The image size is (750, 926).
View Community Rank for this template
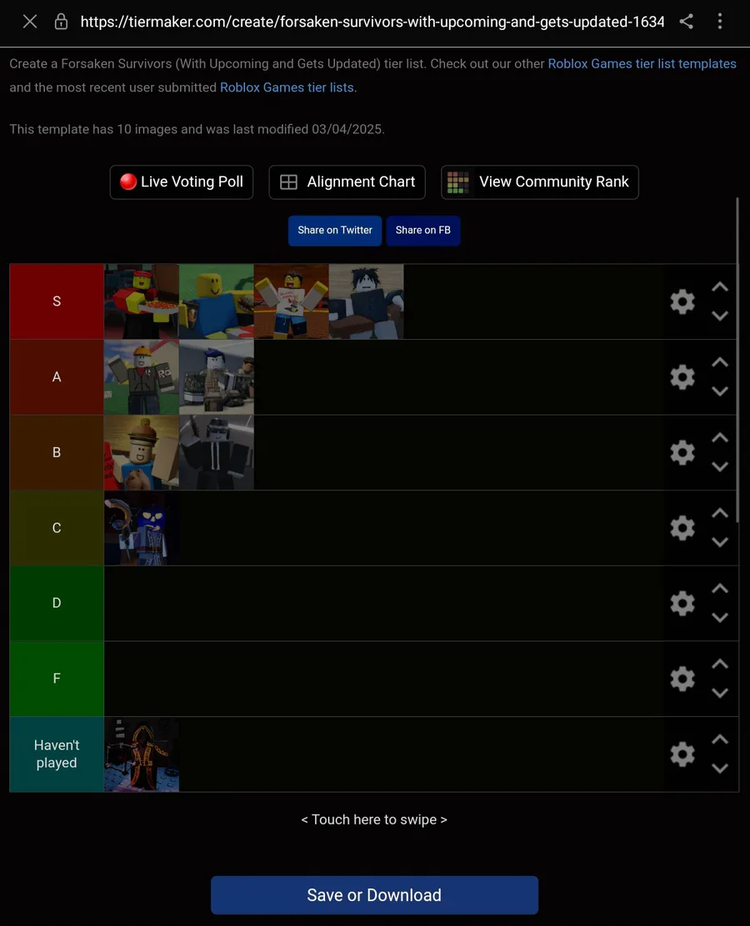540,182
